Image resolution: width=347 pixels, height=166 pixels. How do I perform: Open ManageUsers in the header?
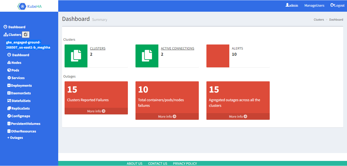[314, 5]
